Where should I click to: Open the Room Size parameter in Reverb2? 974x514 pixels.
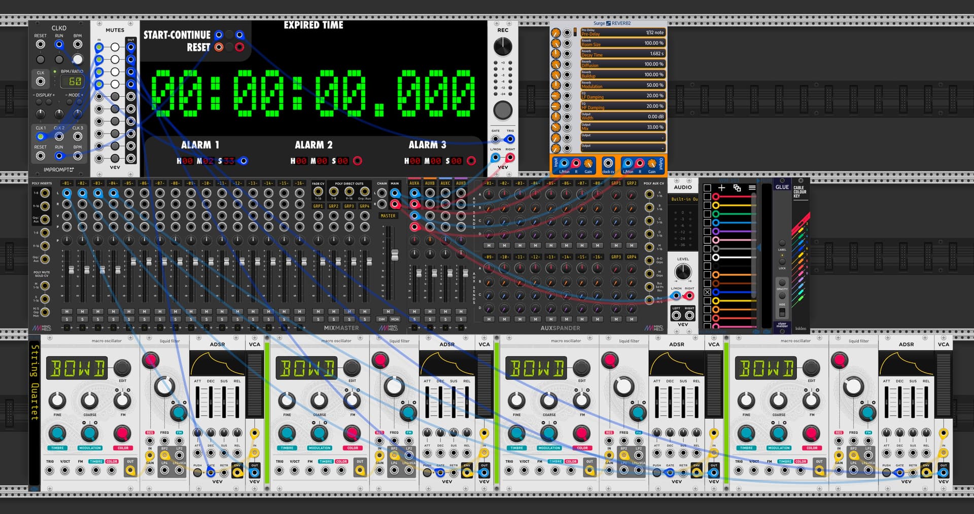click(x=622, y=43)
